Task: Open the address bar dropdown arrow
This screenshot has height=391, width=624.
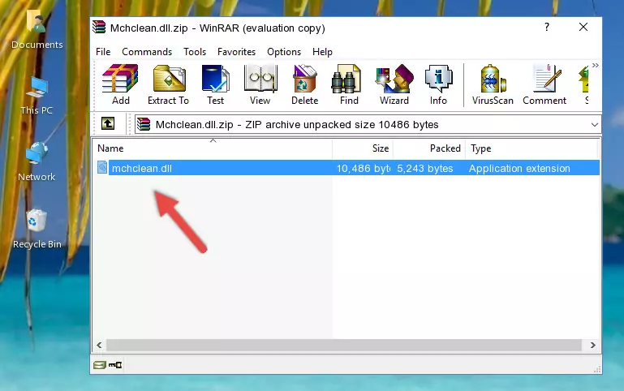Action: click(594, 125)
